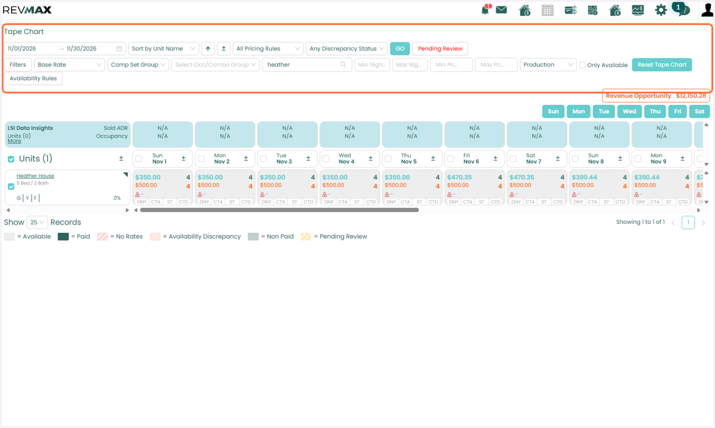Click the REVMAX logo

[27, 10]
